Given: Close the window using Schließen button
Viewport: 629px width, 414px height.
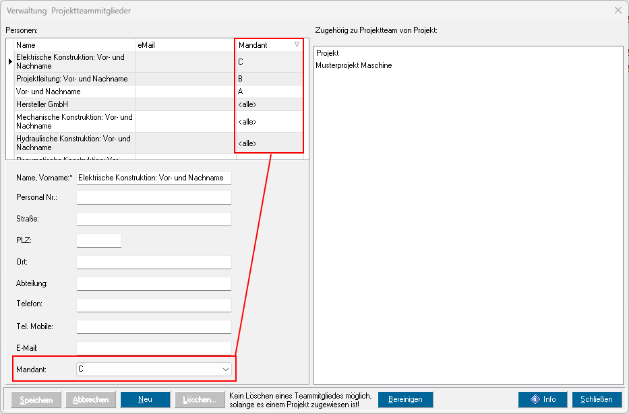Looking at the screenshot, I should (597, 399).
